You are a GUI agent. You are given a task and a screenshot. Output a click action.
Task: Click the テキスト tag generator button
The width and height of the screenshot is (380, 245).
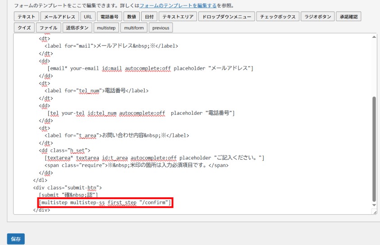tap(26, 17)
